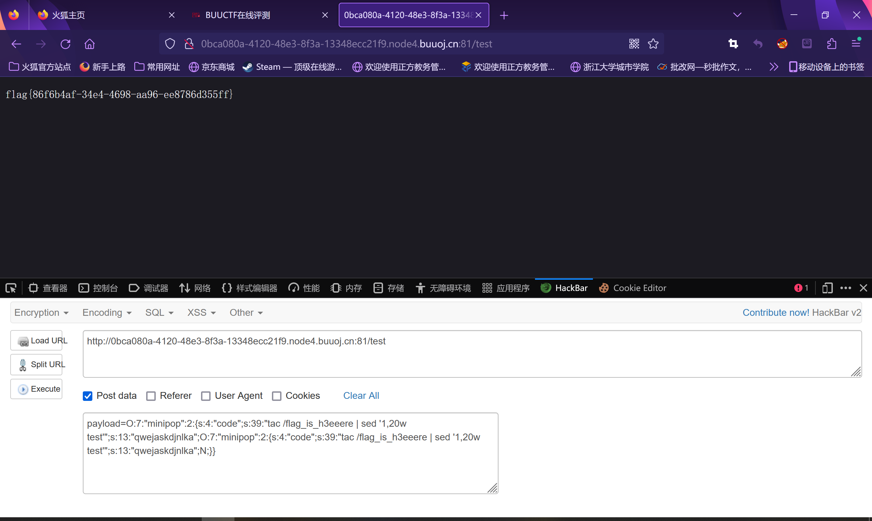Click the Load URL button
872x521 pixels.
pos(36,341)
